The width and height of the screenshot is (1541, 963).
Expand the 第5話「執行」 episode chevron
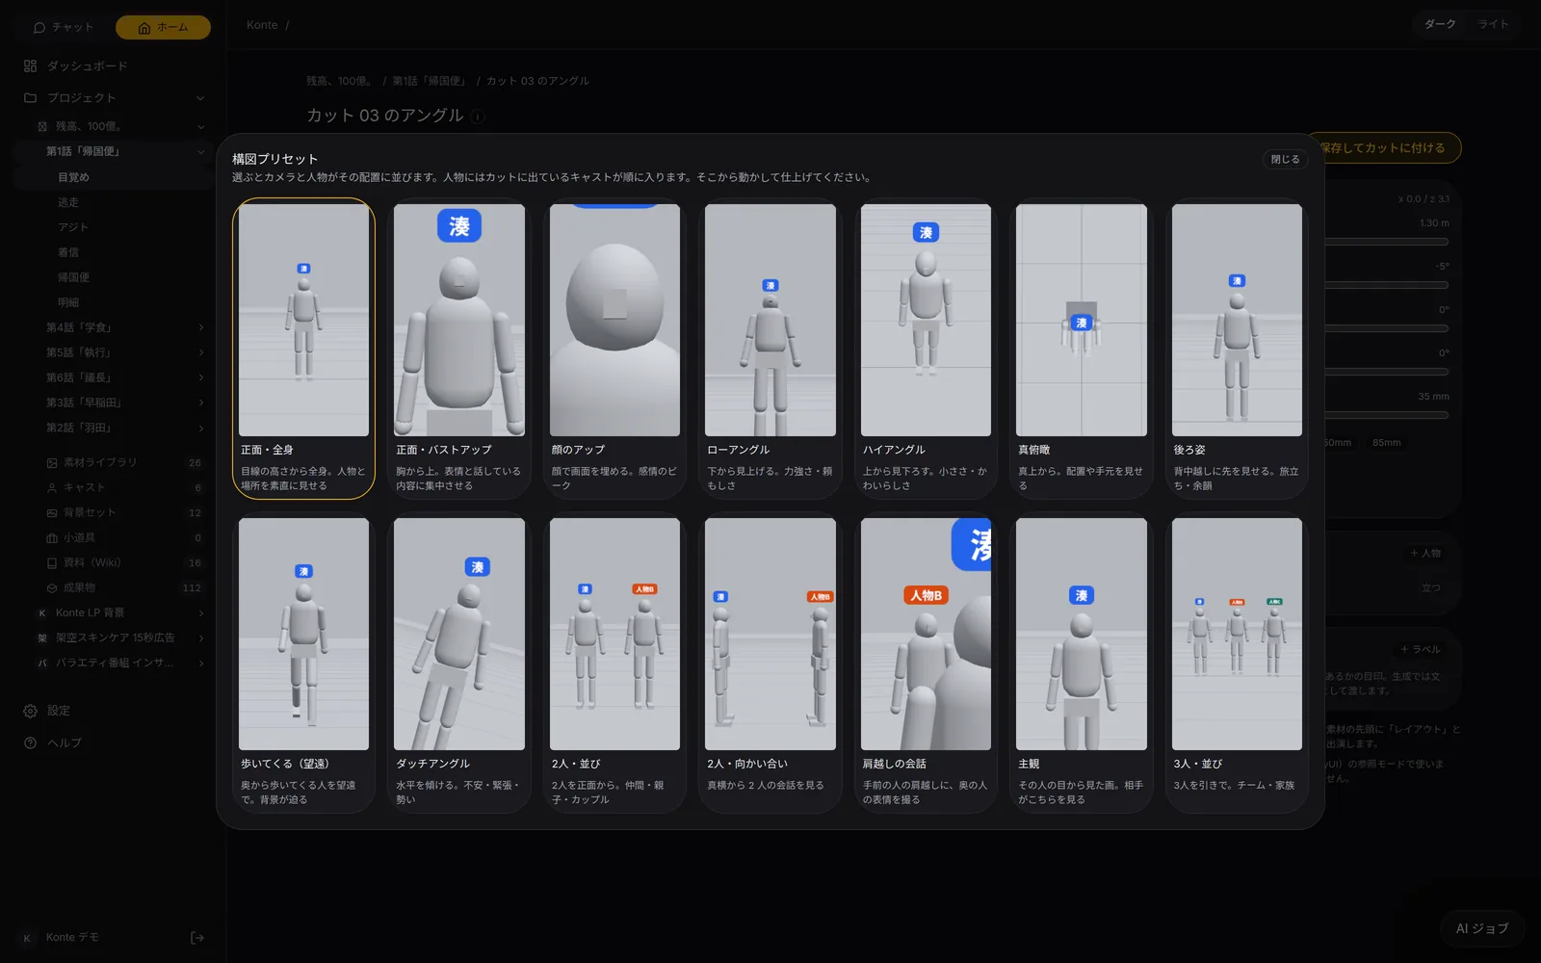[200, 352]
